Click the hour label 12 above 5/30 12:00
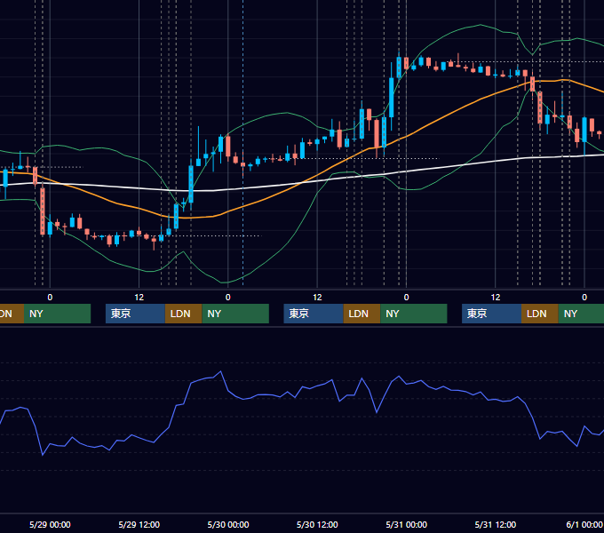Image resolution: width=604 pixels, height=533 pixels. coord(317,298)
